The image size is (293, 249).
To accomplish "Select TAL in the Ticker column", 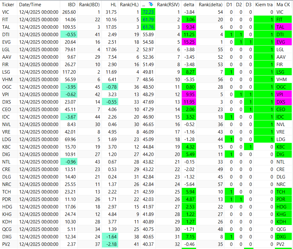I will click(x=6, y=27).
